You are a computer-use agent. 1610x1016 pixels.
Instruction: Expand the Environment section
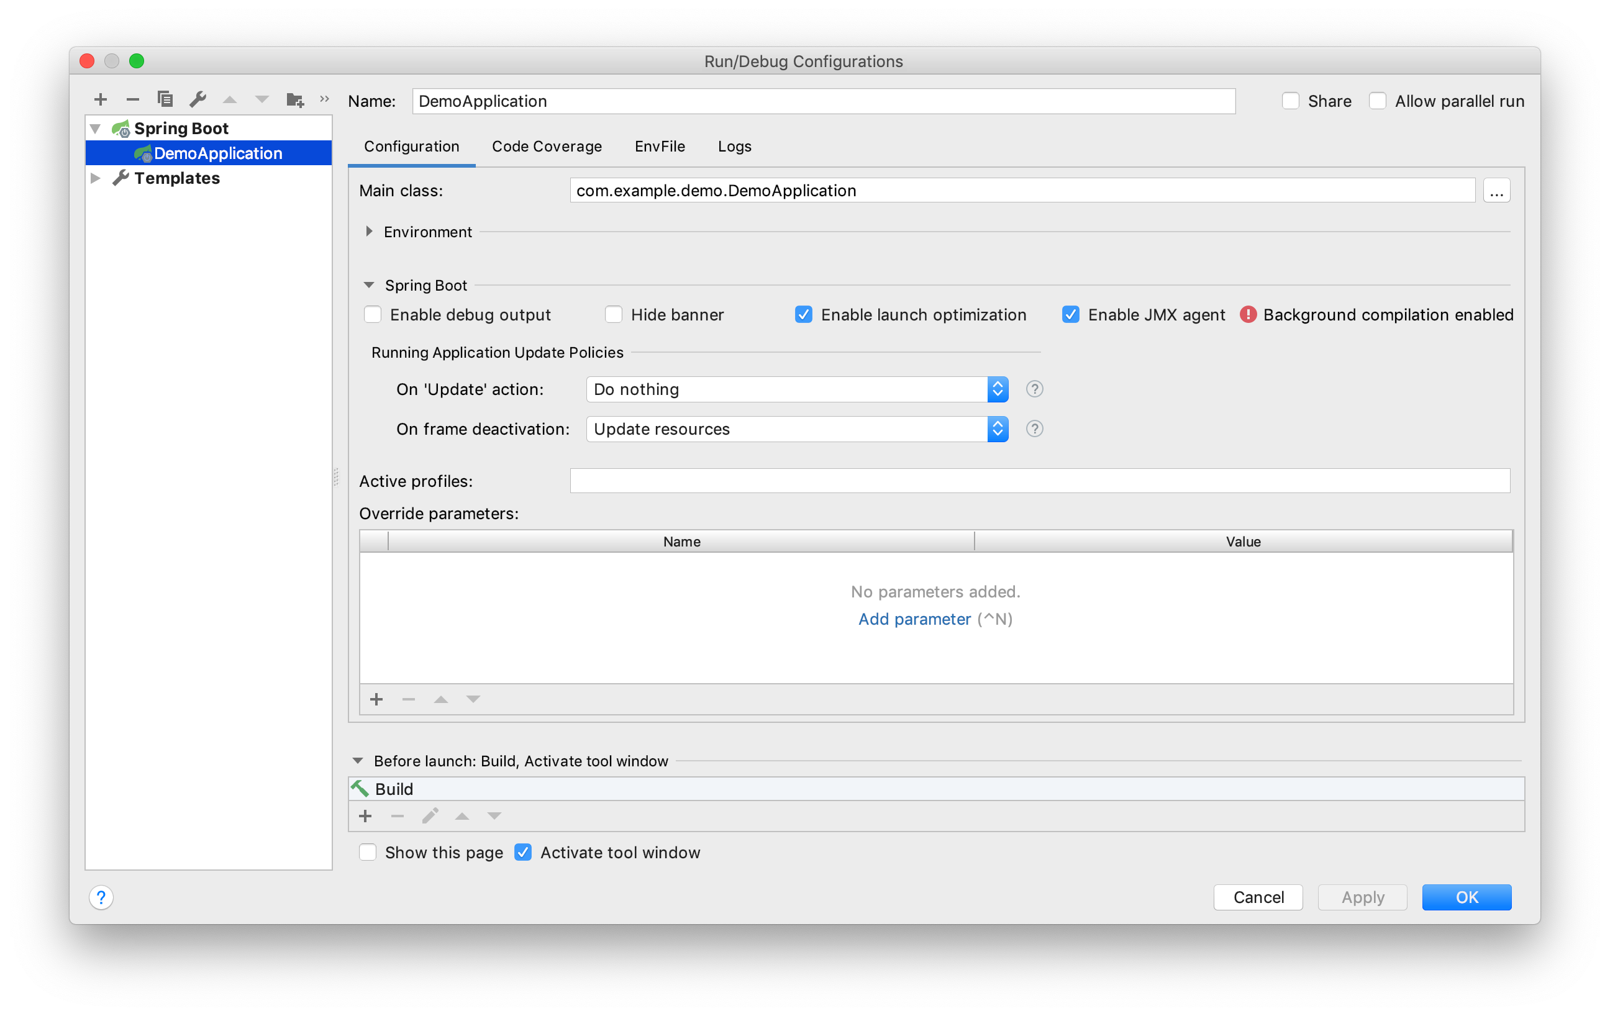[x=371, y=232]
